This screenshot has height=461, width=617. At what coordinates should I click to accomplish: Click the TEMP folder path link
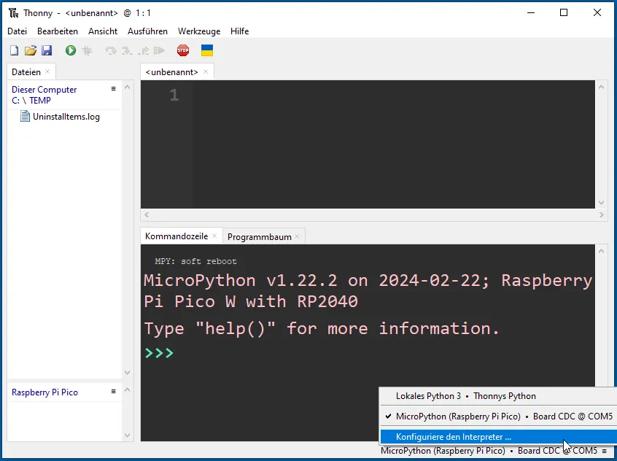tap(40, 101)
